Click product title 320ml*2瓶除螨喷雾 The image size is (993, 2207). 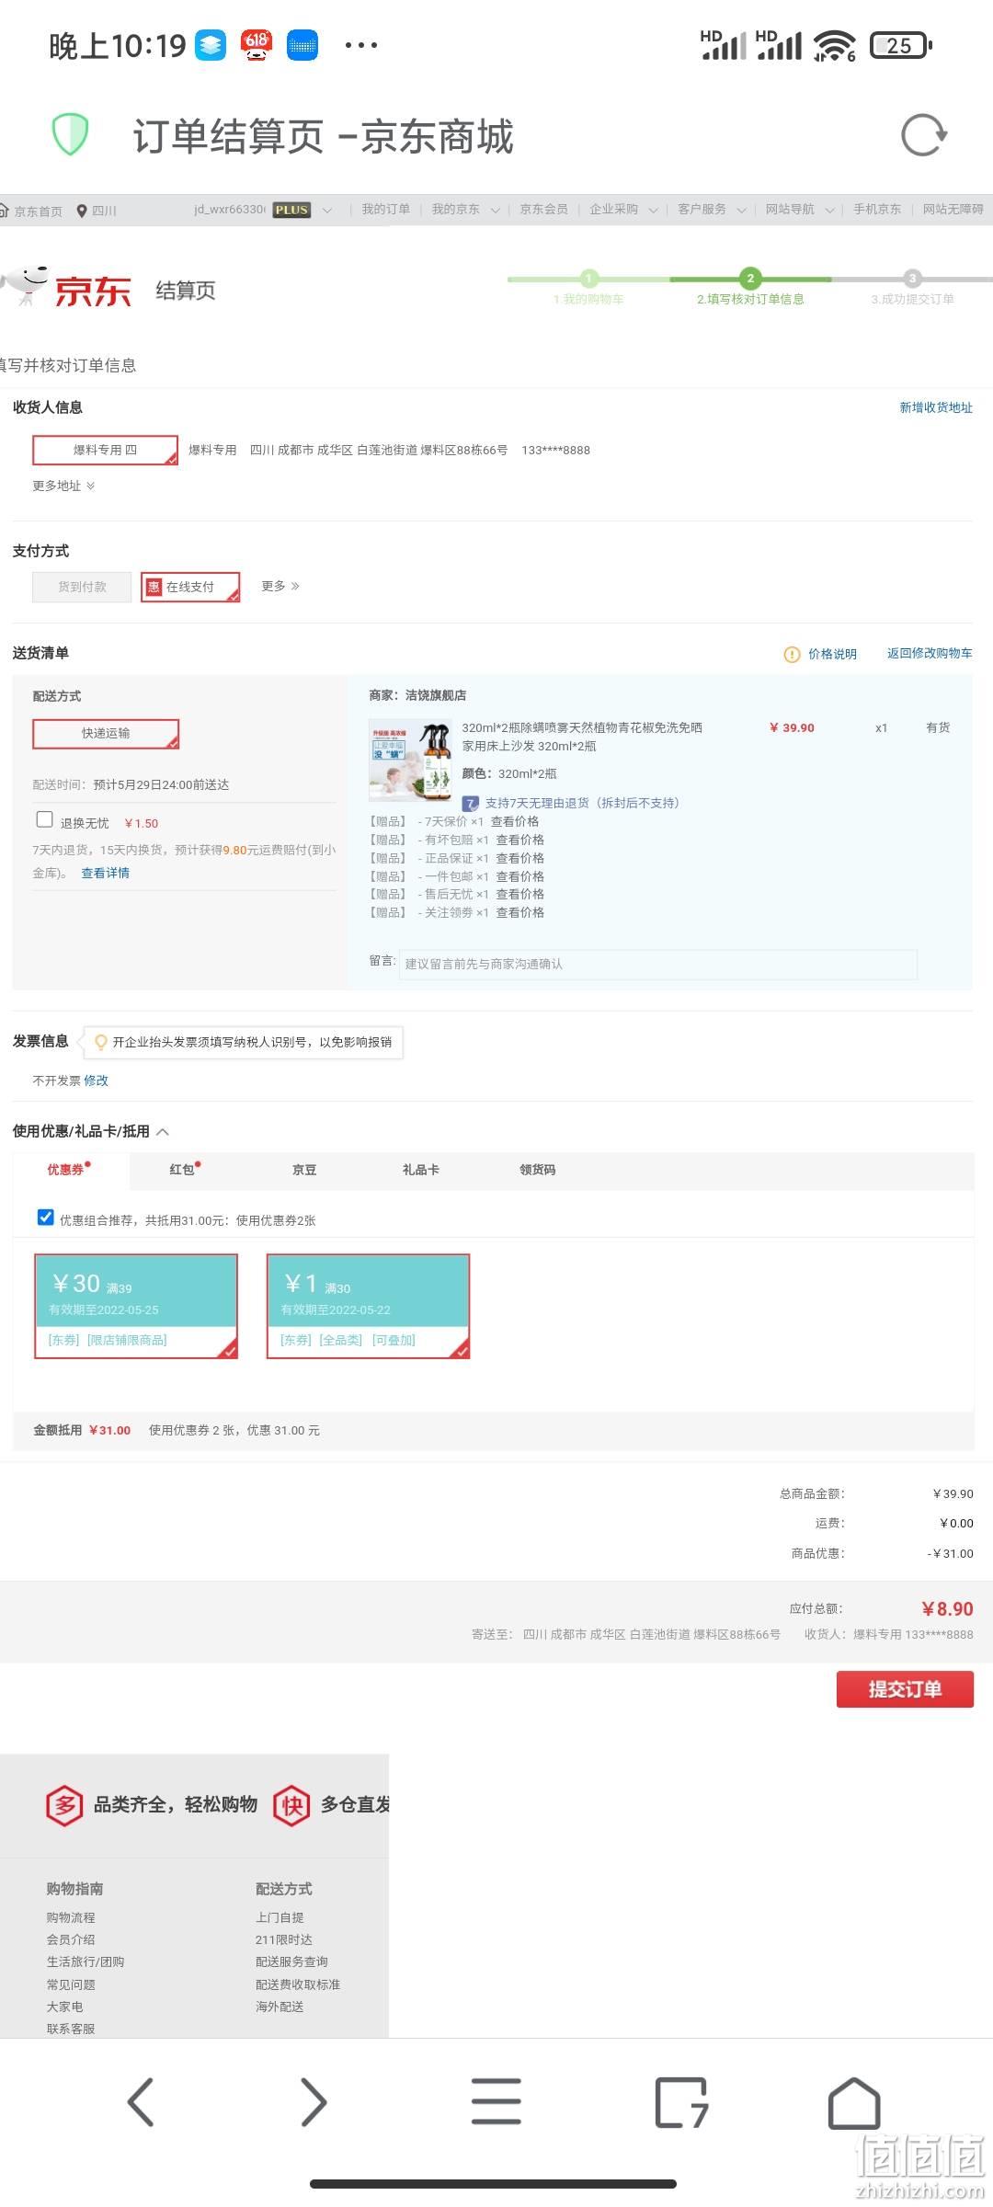click(582, 737)
